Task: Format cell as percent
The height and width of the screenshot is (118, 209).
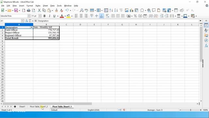Action: click(135, 16)
